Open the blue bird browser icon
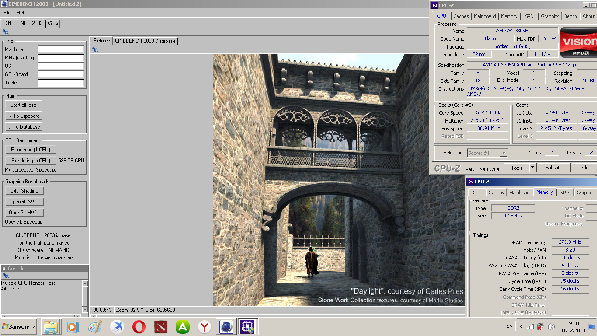 point(117,327)
